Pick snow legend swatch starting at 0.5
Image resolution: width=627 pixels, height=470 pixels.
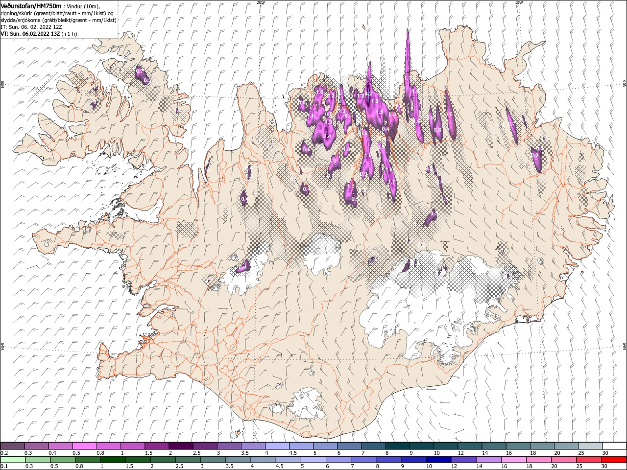[x=84, y=446]
